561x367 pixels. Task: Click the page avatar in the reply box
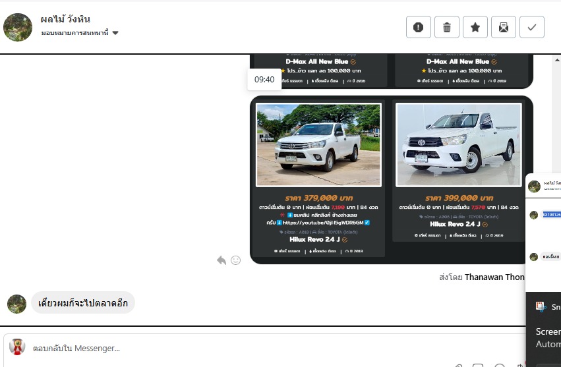coord(17,347)
